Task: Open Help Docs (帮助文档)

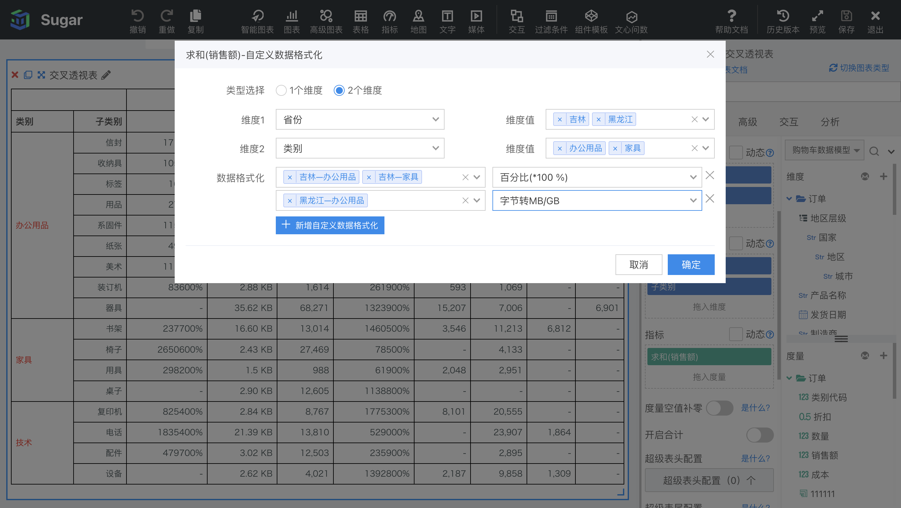Action: click(731, 21)
